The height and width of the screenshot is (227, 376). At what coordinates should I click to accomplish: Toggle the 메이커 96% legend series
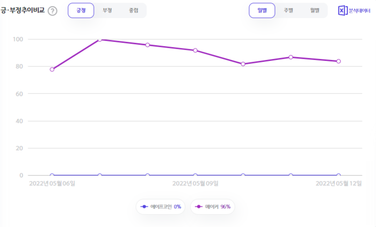click(213, 207)
